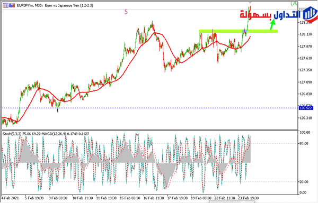This screenshot has height=203, width=318.
Task: Click the 19 Feb 03:30 time label
Action: (x=201, y=198)
